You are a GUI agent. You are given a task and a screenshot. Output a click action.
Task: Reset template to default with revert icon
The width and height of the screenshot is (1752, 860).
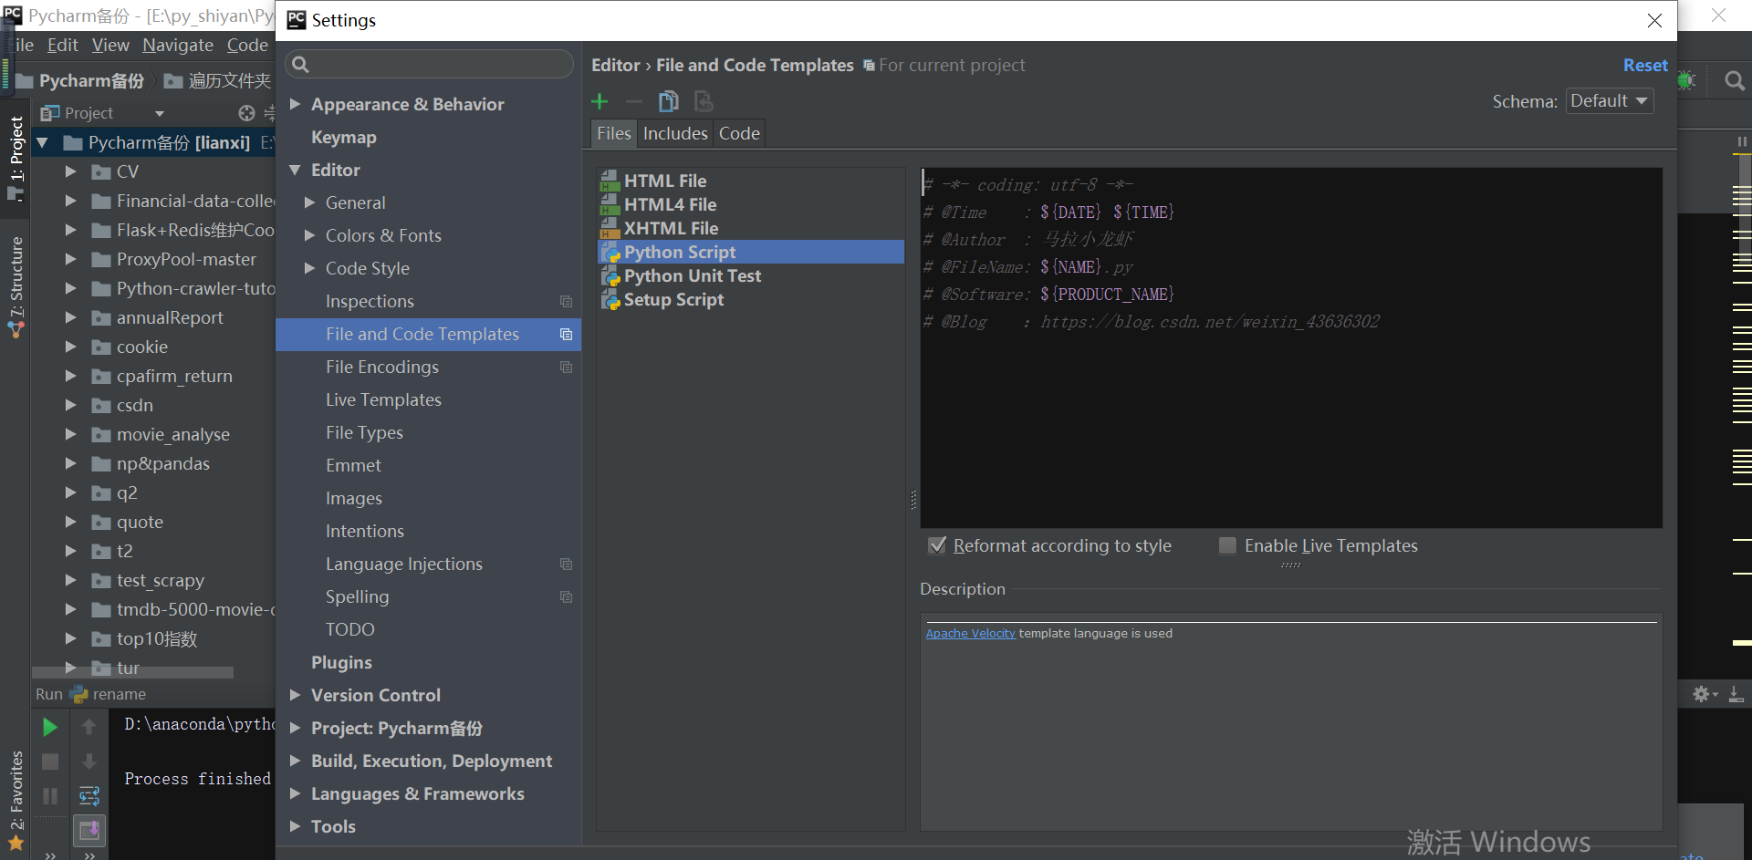click(x=704, y=101)
